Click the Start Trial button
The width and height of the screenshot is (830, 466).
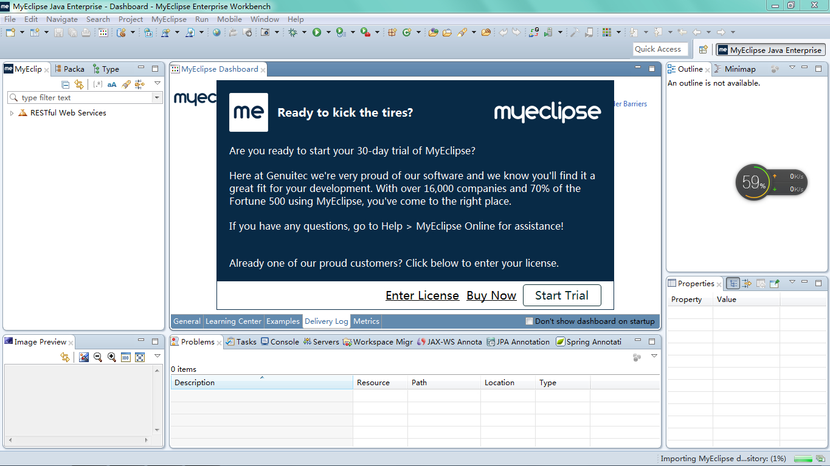[562, 295]
